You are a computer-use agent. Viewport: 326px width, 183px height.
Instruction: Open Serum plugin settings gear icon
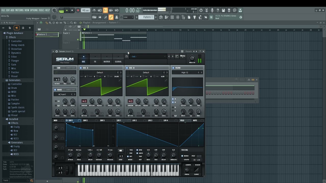(57, 51)
